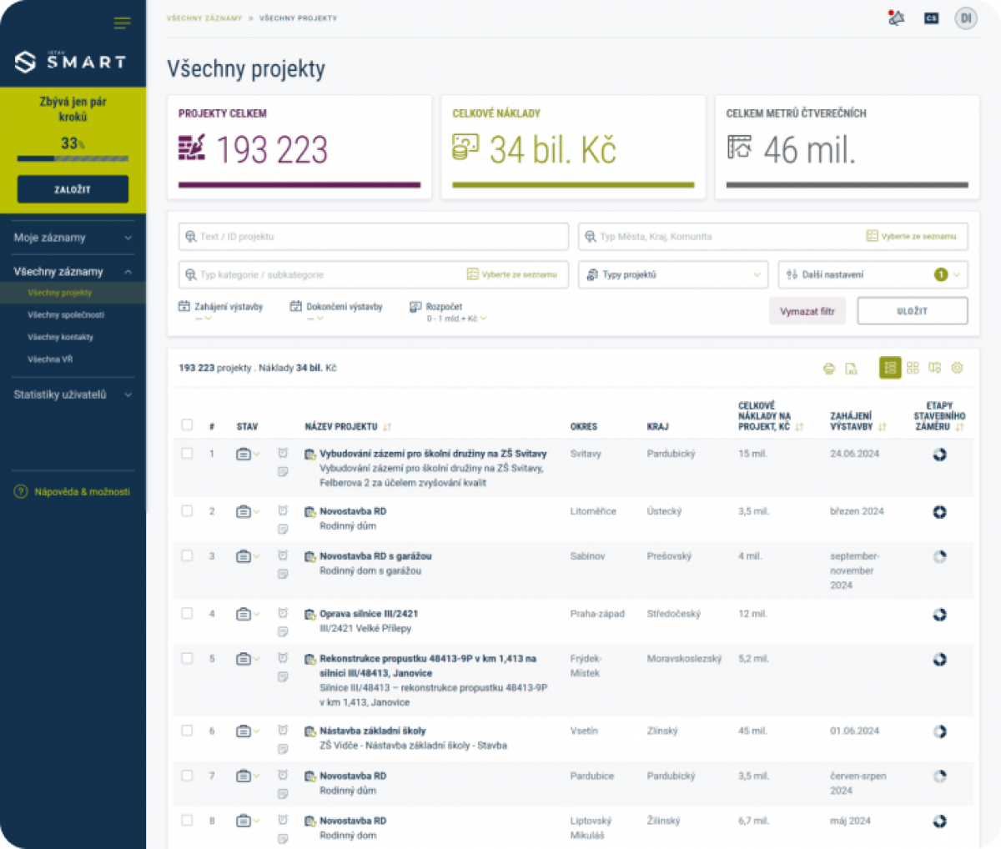
Task: Collapse sidebar using the hamburger menu icon
Action: pyautogui.click(x=122, y=23)
